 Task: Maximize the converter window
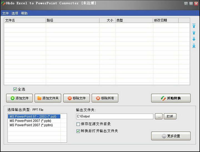pos(191,4)
